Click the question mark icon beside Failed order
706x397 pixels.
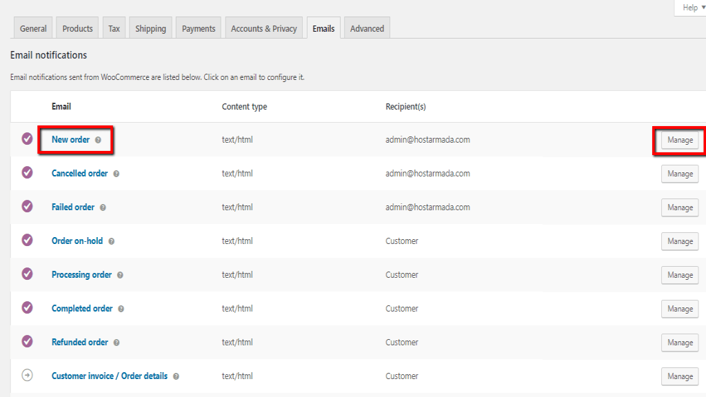coord(103,207)
